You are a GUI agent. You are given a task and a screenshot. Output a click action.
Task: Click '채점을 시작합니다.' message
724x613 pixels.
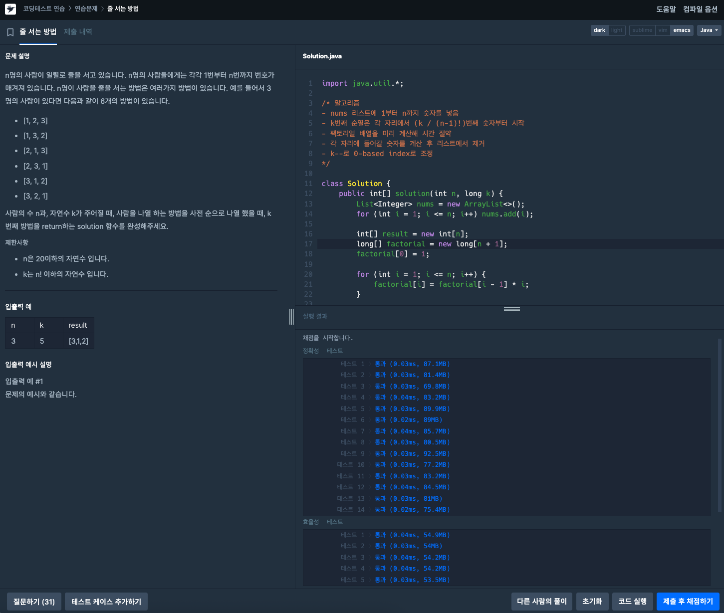327,338
